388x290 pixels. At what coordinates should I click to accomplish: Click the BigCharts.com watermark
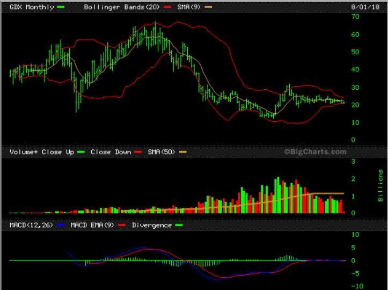pyautogui.click(x=316, y=152)
